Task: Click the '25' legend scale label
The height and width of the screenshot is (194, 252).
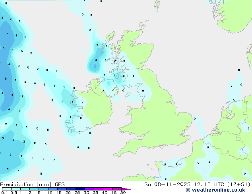Action: point(77,192)
